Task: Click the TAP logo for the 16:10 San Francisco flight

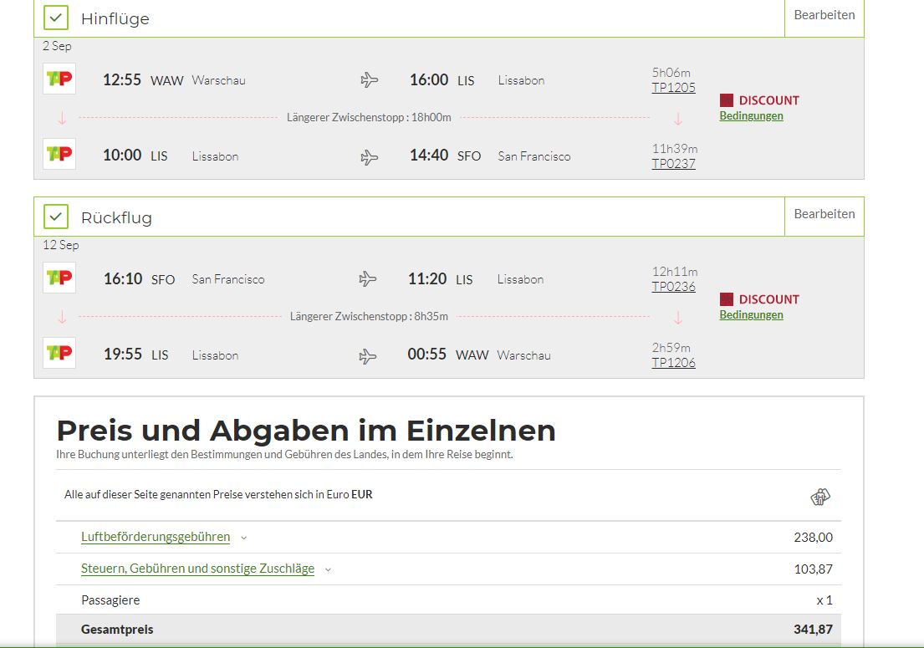Action: tap(59, 278)
